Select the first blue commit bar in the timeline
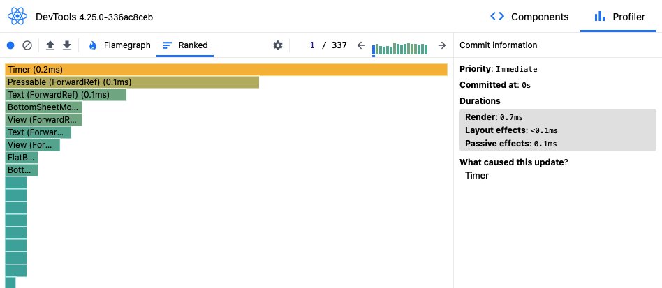Viewport: 662px width, 288px height. click(x=374, y=50)
